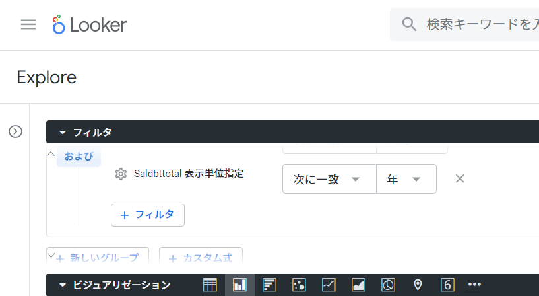The height and width of the screenshot is (296, 539).
Task: Expand the field picker side panel
Action: pos(15,131)
